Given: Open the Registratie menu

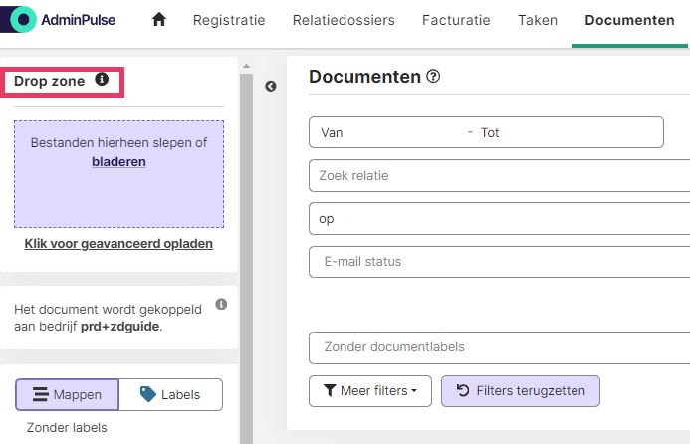Looking at the screenshot, I should 229,20.
